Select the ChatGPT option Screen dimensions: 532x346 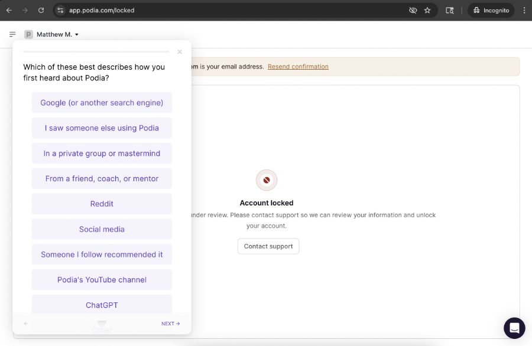click(x=102, y=304)
